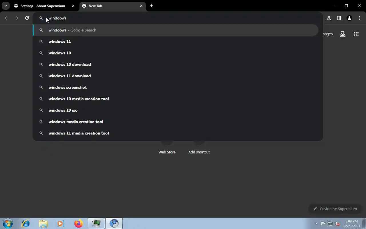
Task: Select windows 11 download suggestion
Action: (x=176, y=76)
